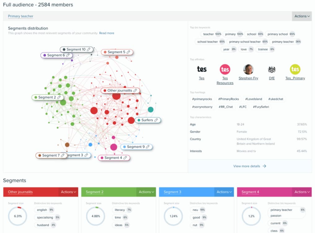Click the Stephen Fry name link

click(248, 78)
